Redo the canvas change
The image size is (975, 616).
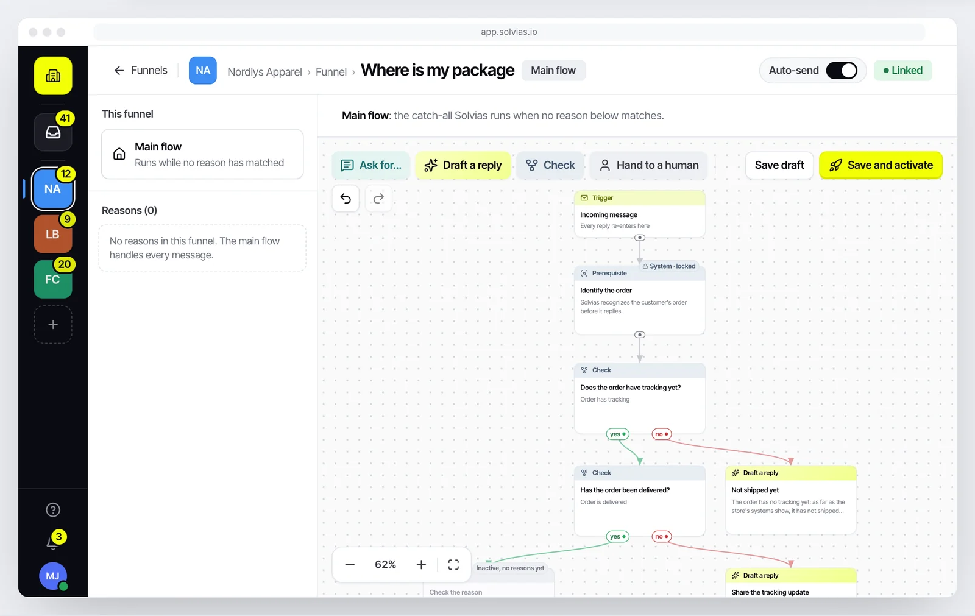click(x=378, y=199)
